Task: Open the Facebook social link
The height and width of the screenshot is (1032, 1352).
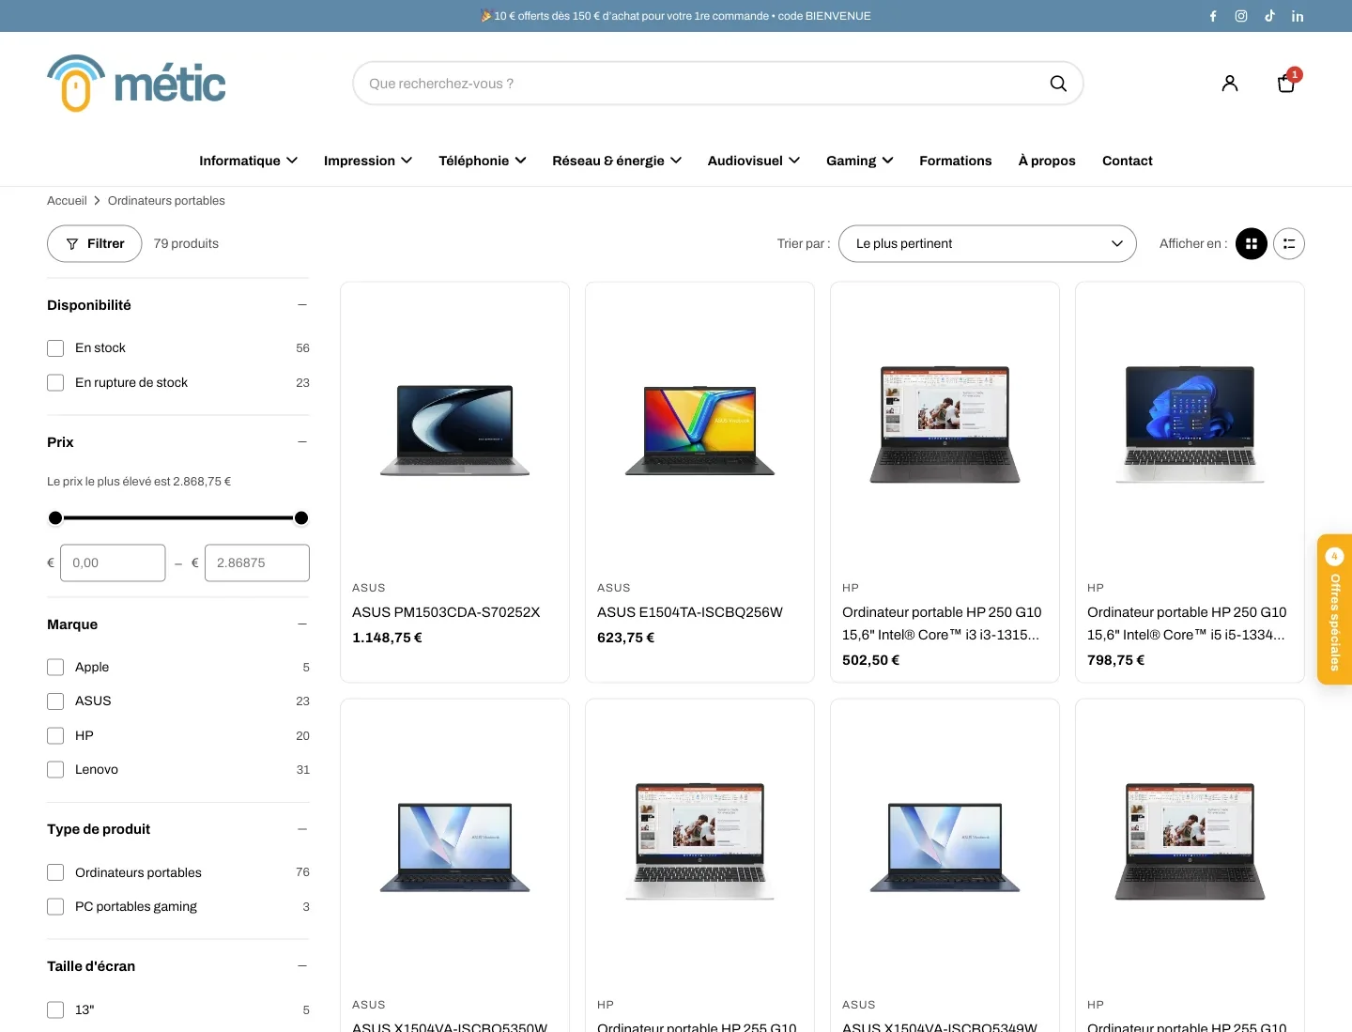Action: tap(1213, 16)
